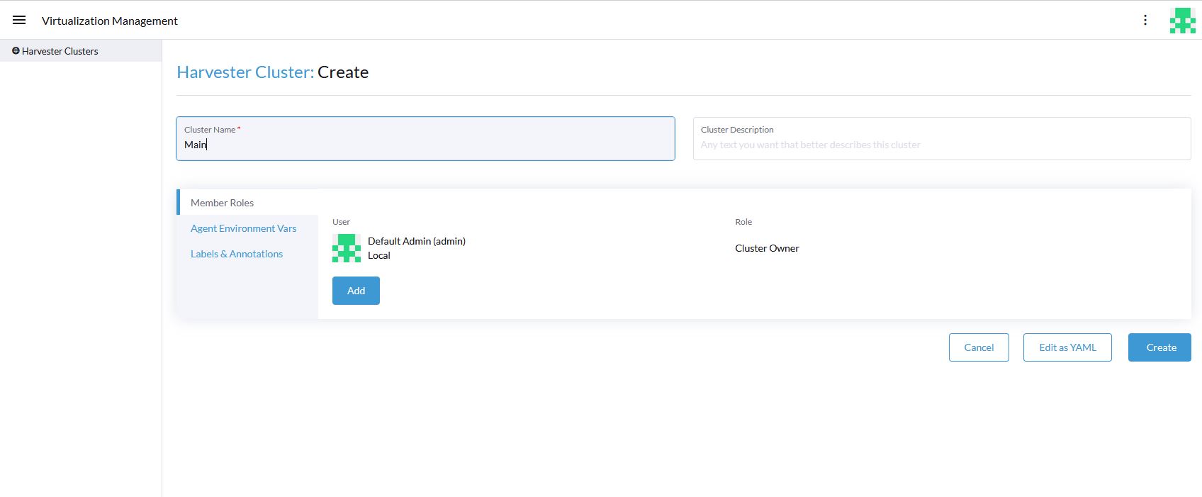Click the Default Admin (admin) user name
This screenshot has height=497, width=1202.
(x=417, y=241)
